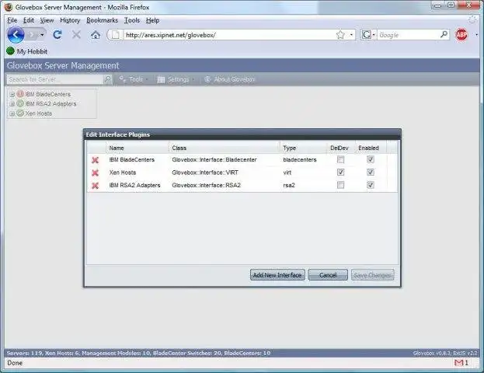Open the Bookmarks menu
Screen dimensions: 484x373
102,20
